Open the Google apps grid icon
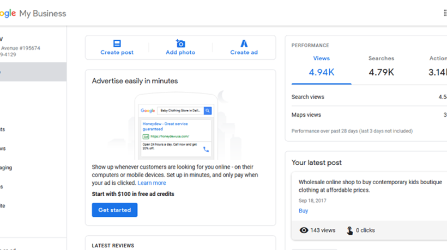 coord(444,13)
